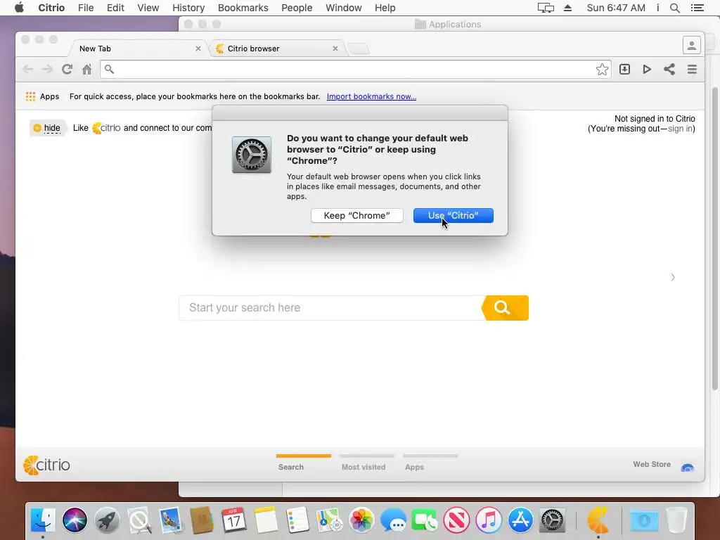Open a new tab with the tab button
The height and width of the screenshot is (540, 720).
click(358, 49)
